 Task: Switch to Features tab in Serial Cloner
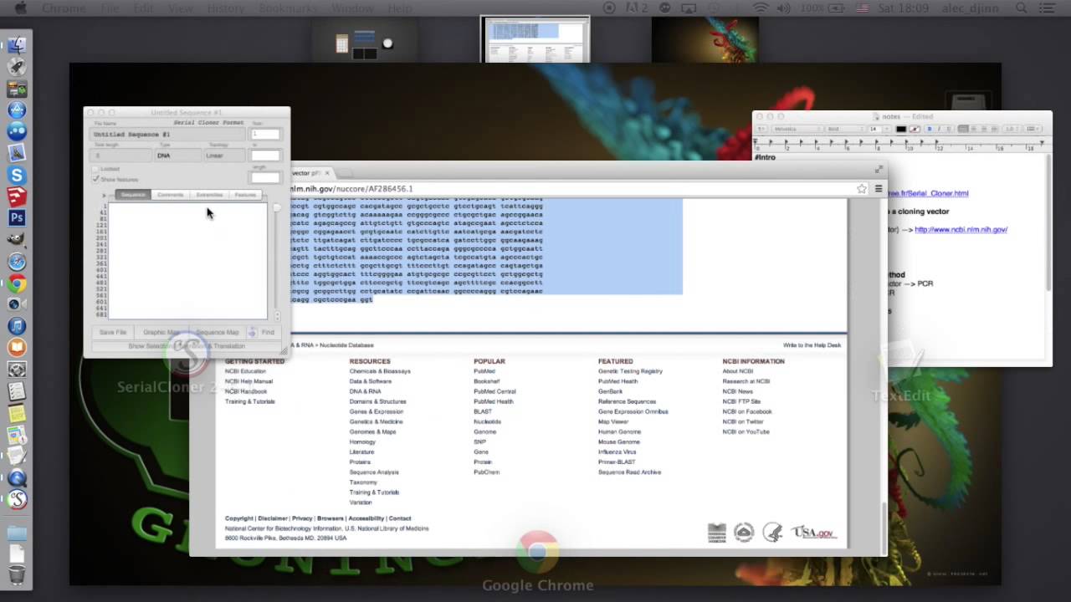(245, 195)
